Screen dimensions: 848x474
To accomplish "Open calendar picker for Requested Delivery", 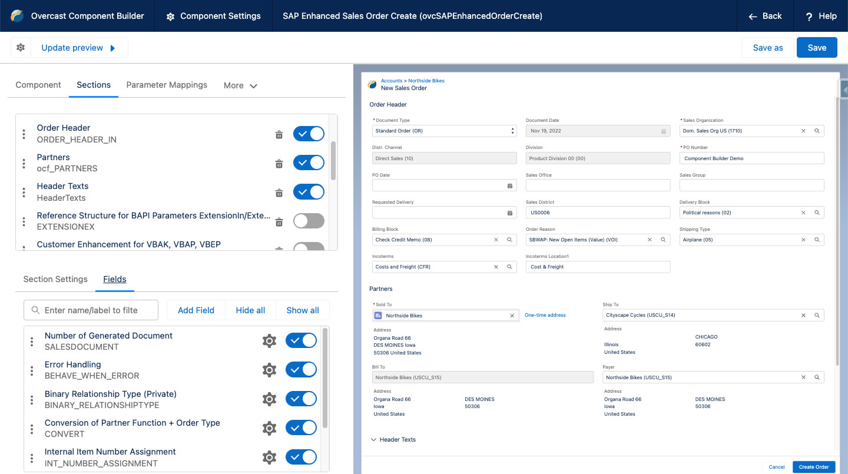I will [510, 213].
